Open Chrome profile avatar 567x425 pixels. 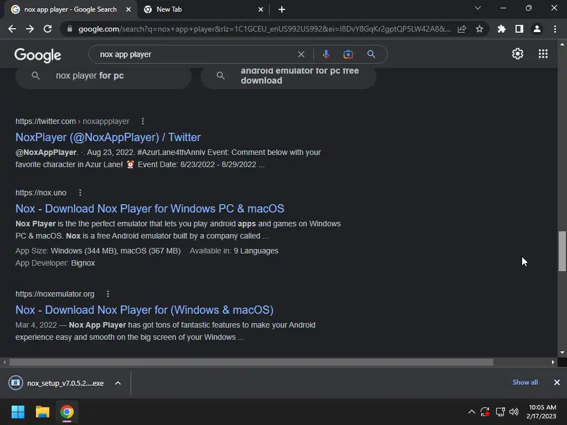pos(537,29)
